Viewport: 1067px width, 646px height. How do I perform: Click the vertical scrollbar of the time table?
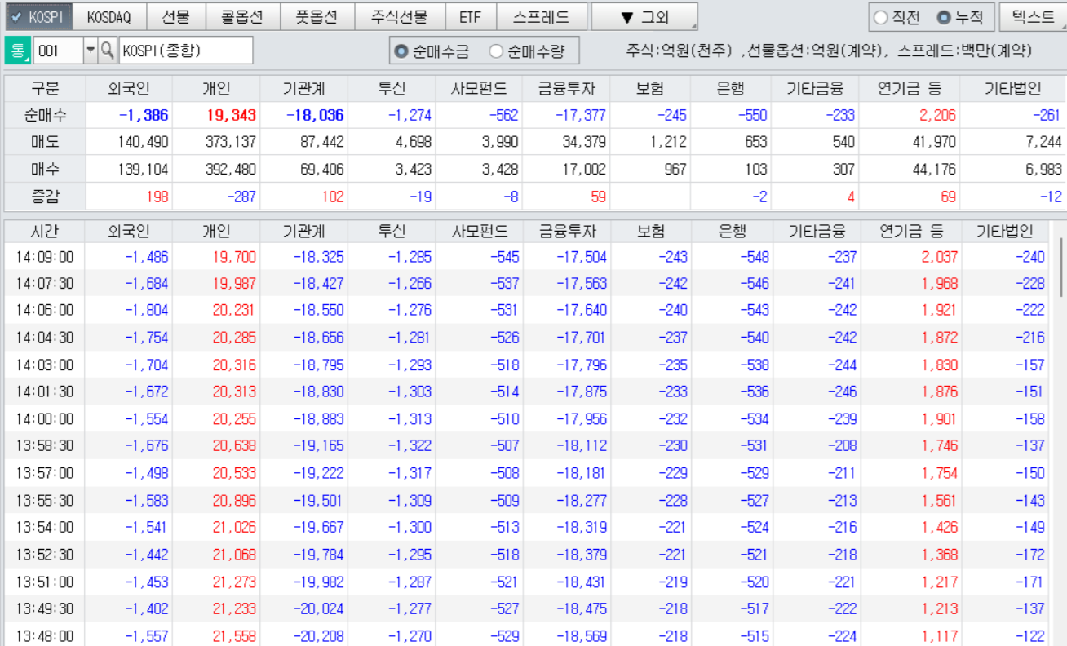[1060, 269]
